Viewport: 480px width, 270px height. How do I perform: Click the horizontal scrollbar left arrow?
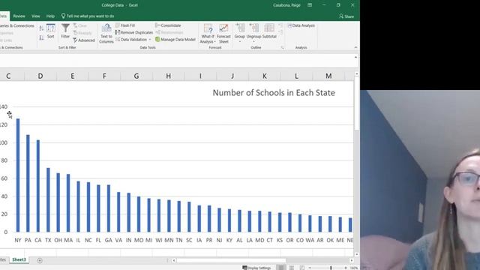coord(173,260)
